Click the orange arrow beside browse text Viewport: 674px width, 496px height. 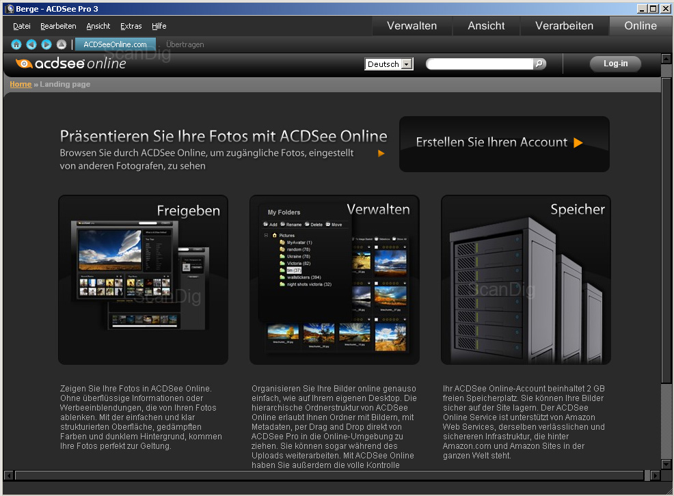click(x=381, y=153)
